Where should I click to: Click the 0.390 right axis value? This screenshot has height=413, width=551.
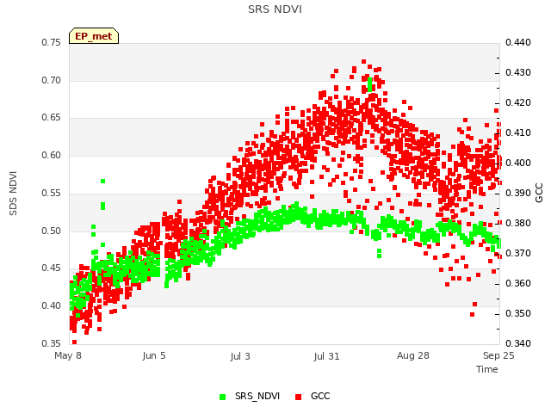pos(518,193)
